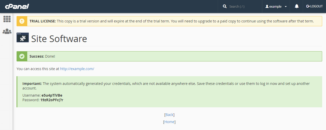Image resolution: width=326 pixels, height=130 pixels.
Task: Click the Site Software page heading
Action: (59, 39)
